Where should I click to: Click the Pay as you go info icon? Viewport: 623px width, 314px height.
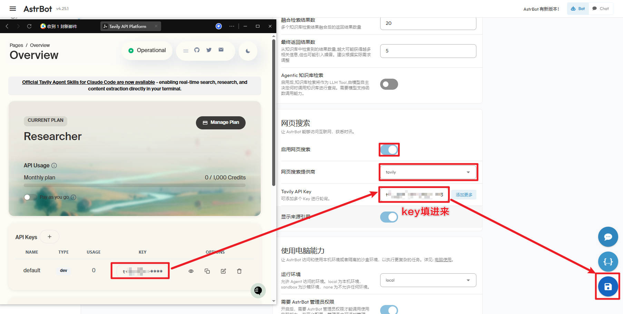tap(73, 197)
